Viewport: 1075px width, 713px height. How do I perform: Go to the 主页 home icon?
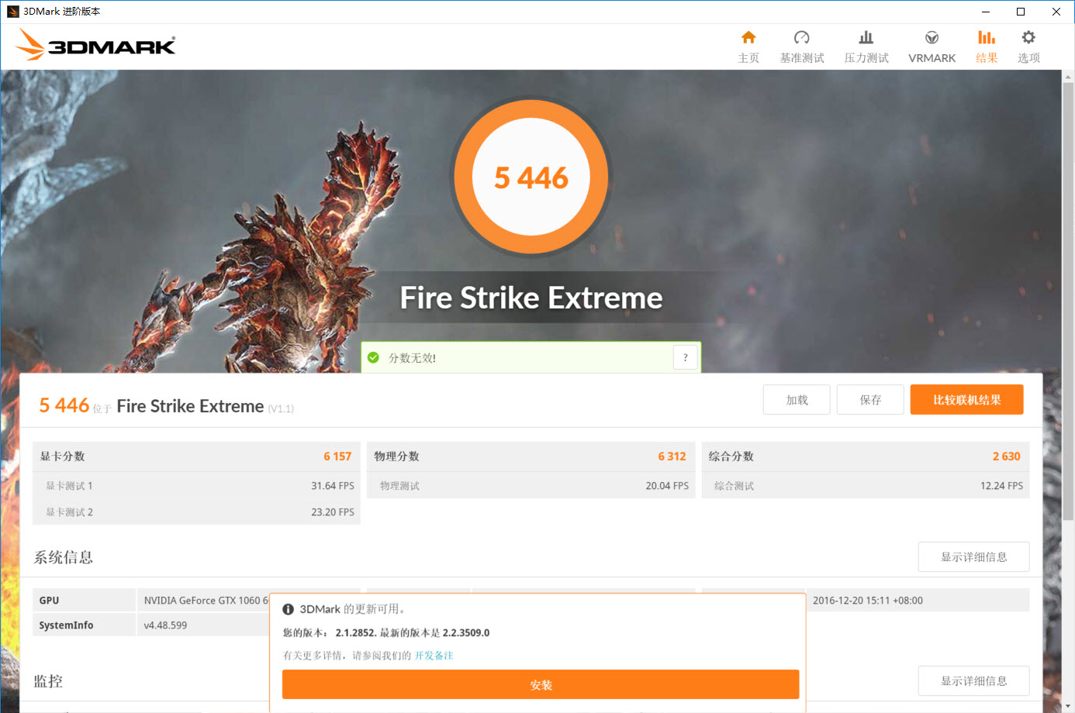748,37
